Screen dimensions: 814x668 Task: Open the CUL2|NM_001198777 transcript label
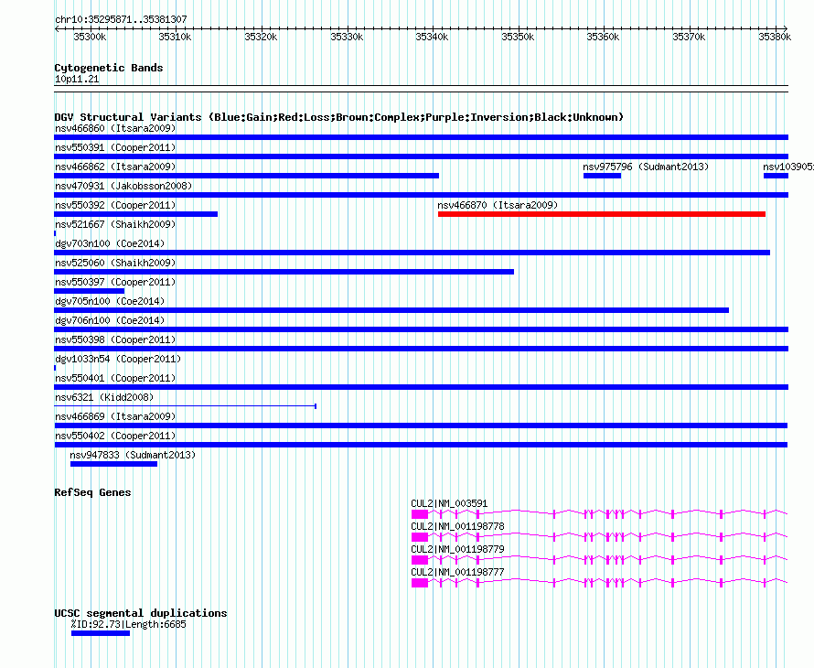(457, 572)
